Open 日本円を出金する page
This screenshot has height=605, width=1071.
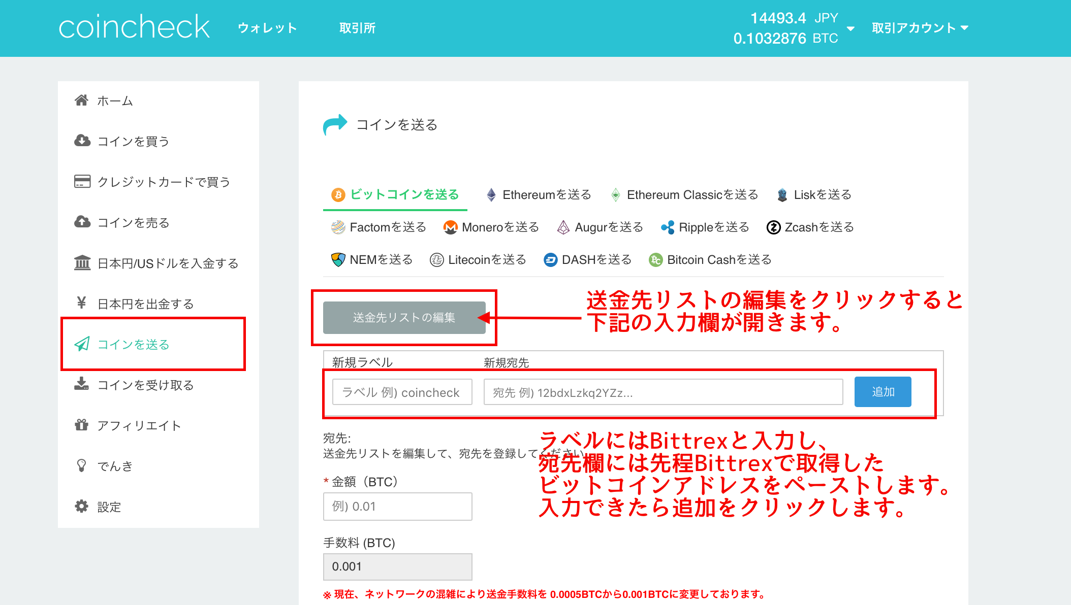pos(145,304)
